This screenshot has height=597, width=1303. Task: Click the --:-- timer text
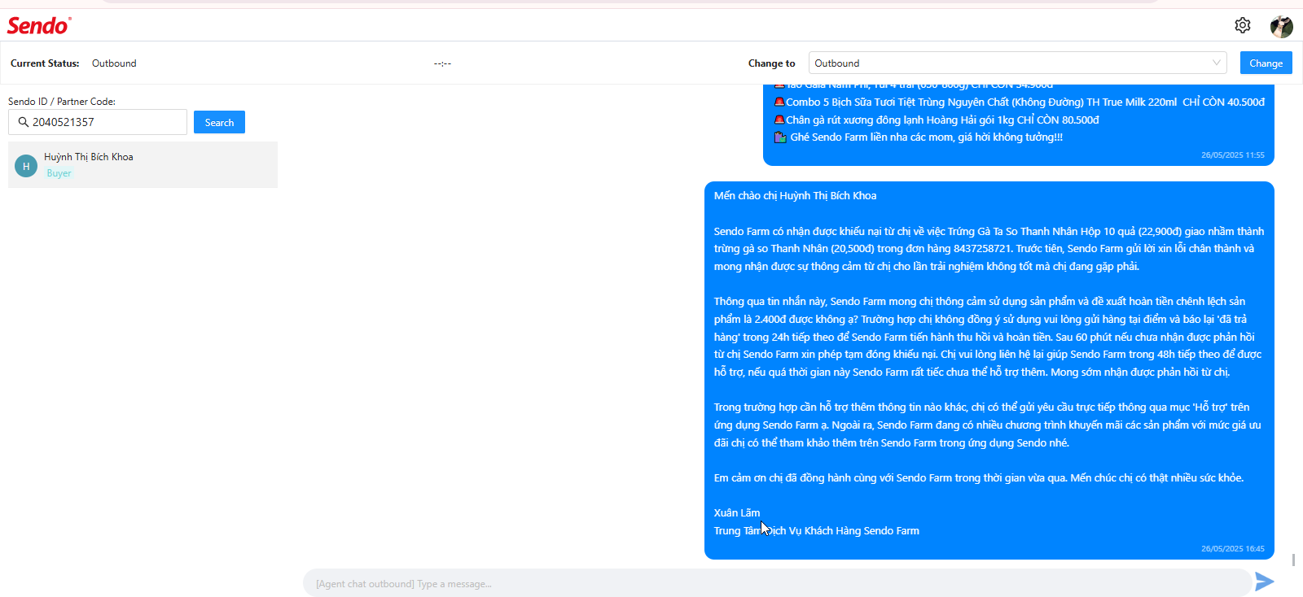point(442,63)
